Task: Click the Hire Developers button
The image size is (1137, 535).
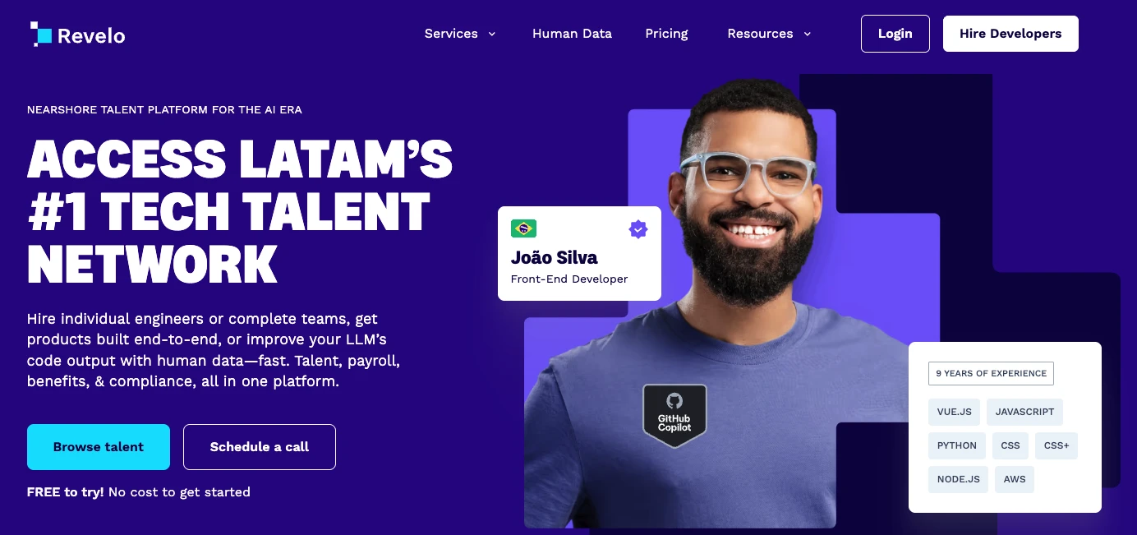Action: (x=1010, y=34)
